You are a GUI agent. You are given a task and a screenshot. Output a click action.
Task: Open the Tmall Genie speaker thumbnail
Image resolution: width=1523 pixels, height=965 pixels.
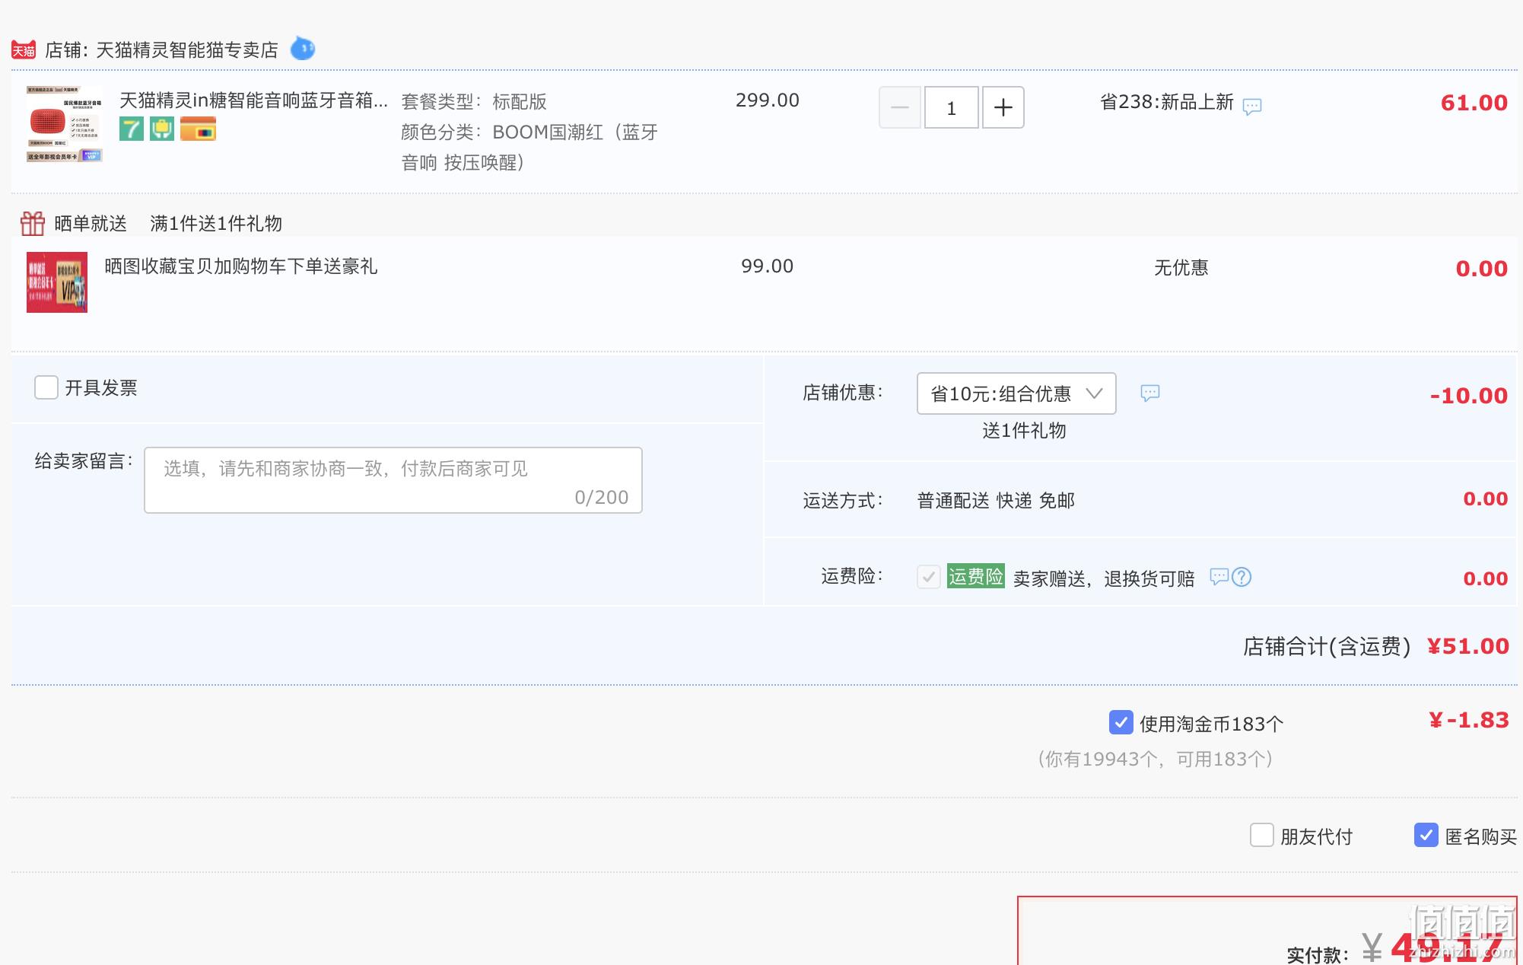pos(64,124)
